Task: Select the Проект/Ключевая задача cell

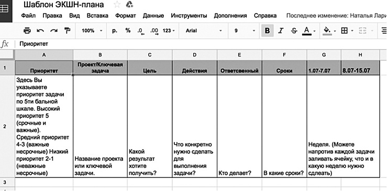Action: [x=100, y=68]
